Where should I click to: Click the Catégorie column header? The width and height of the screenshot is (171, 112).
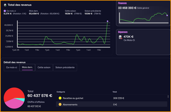pos(61,92)
